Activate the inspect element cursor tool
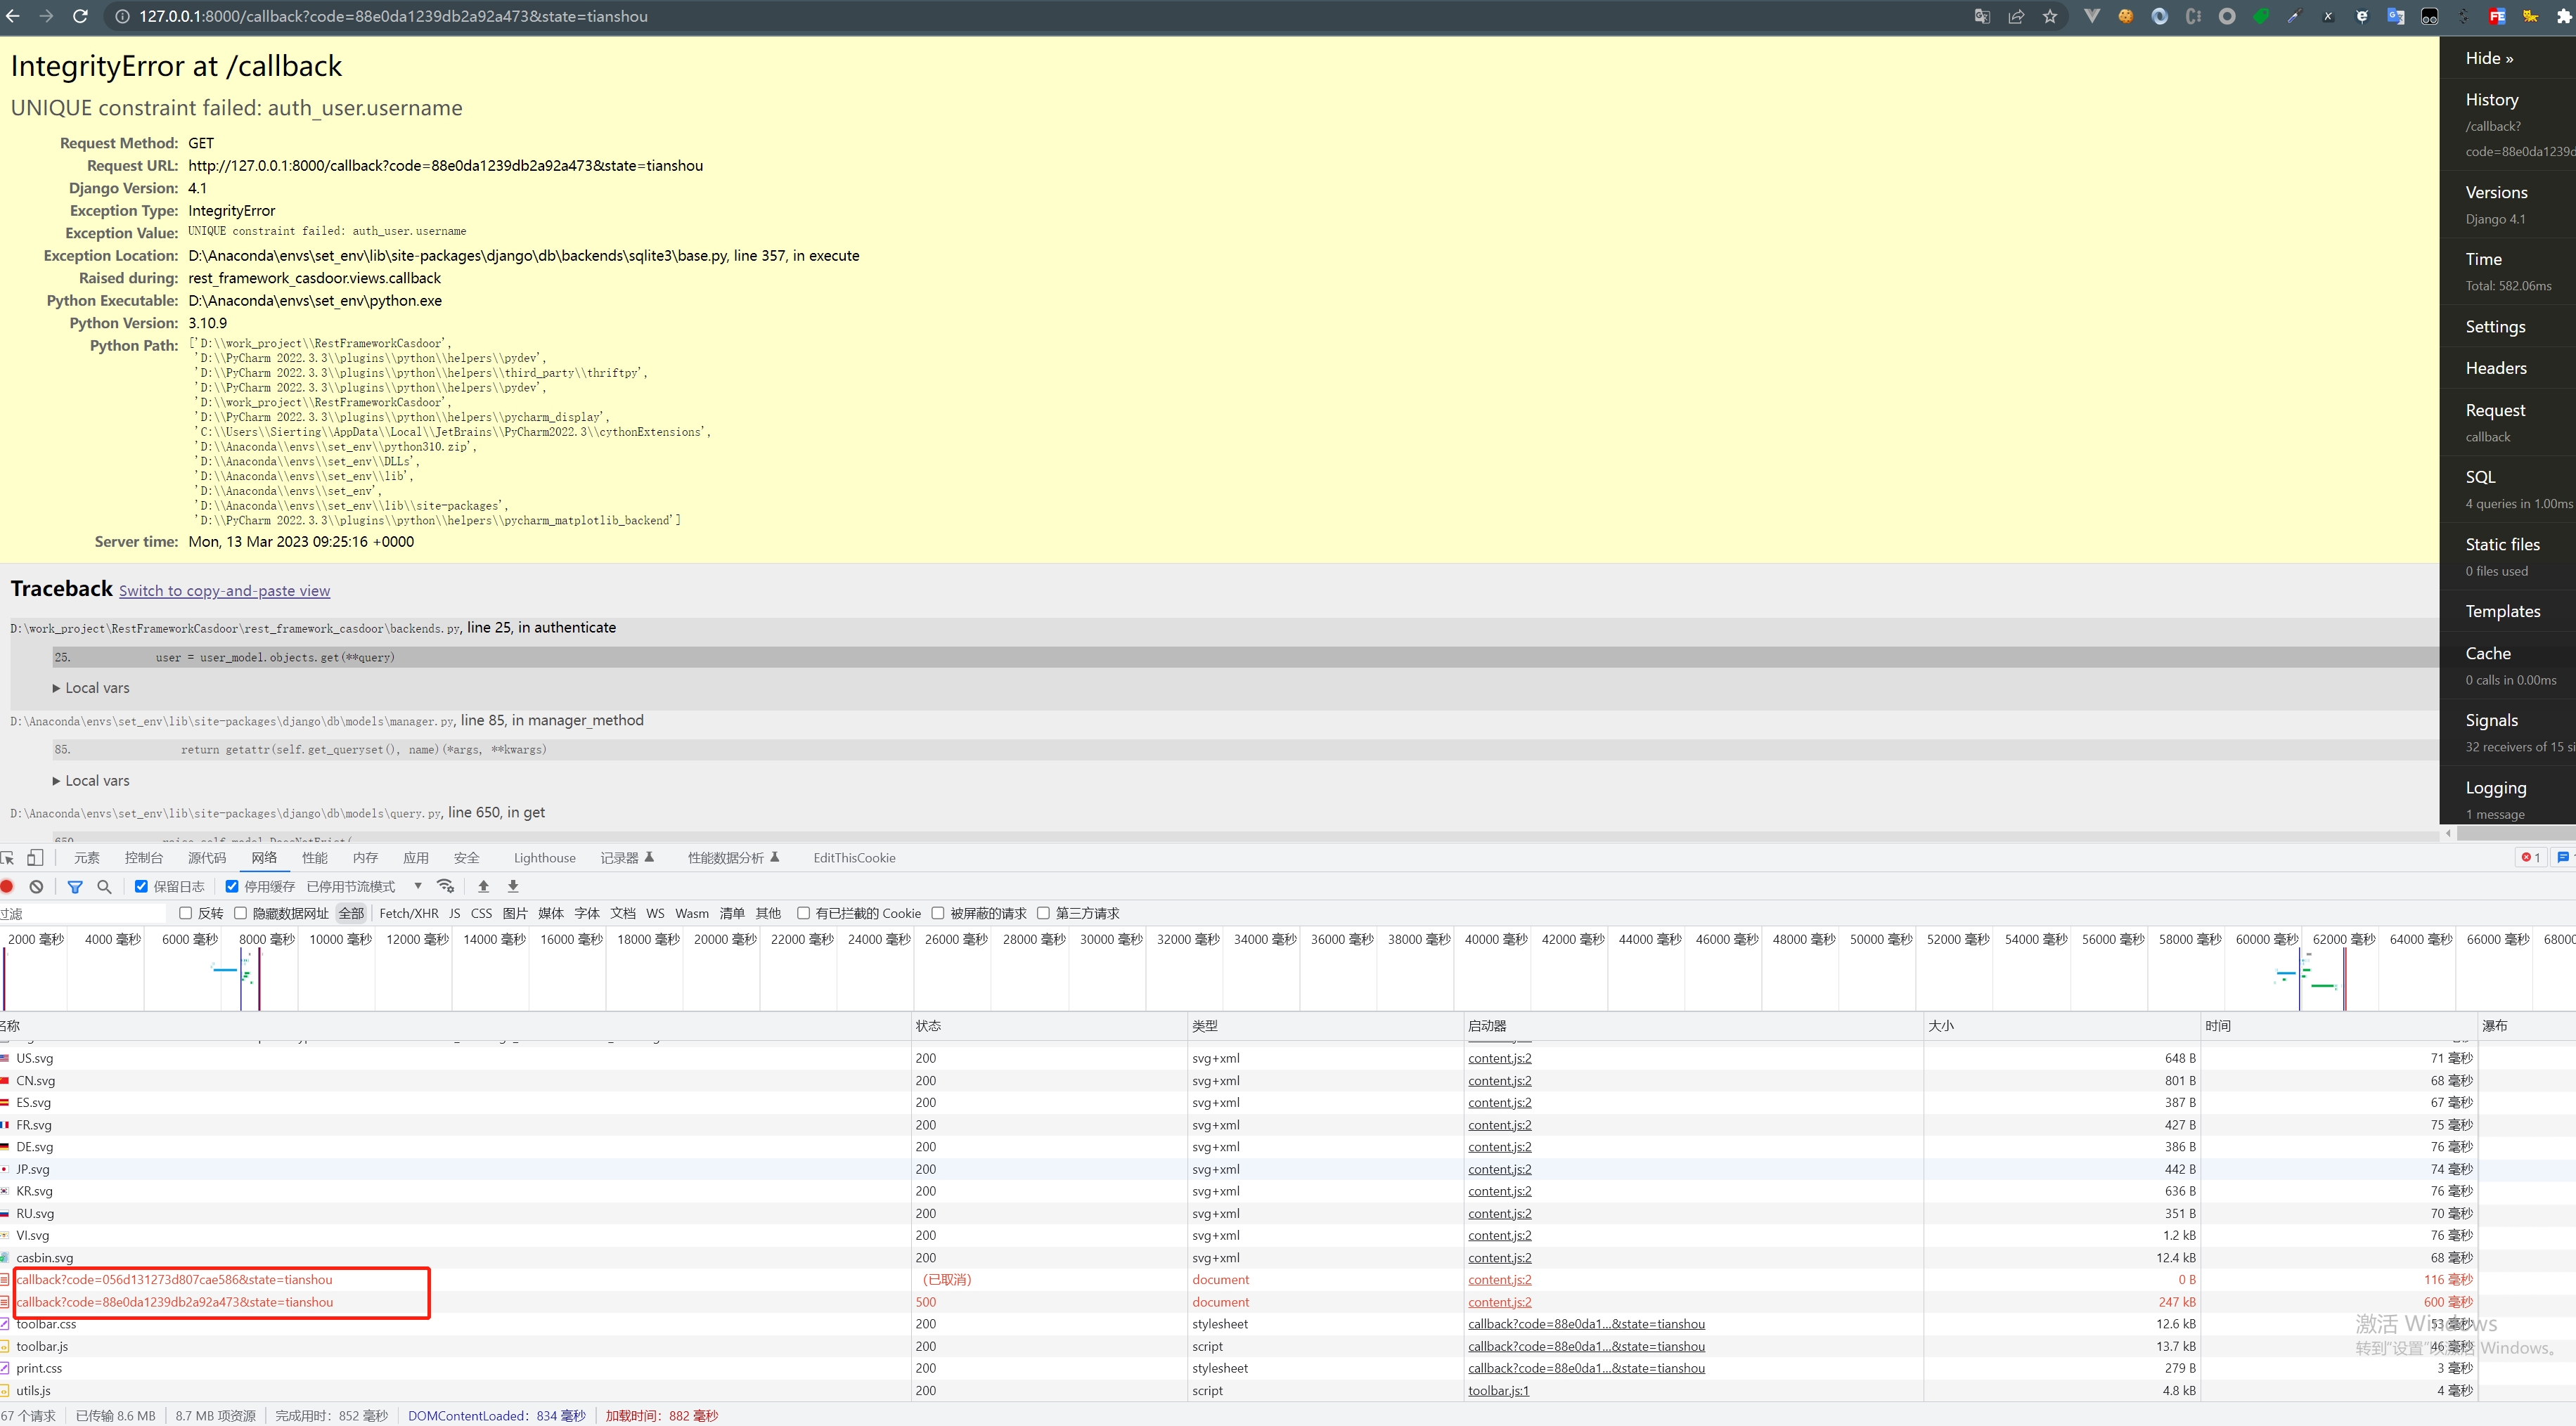Viewport: 2576px width, 1426px height. click(7, 857)
